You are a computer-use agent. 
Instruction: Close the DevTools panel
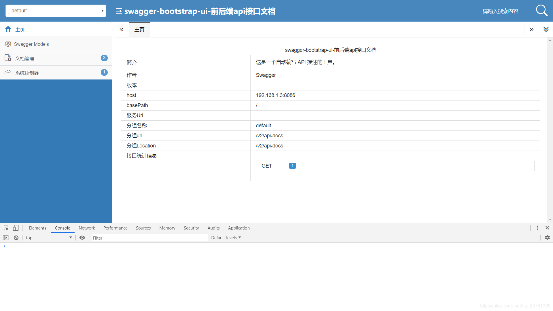[547, 228]
